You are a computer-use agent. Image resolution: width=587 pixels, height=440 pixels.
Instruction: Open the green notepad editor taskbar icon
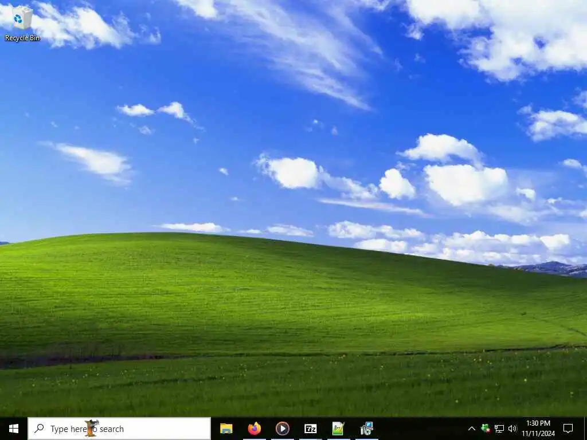(x=338, y=429)
